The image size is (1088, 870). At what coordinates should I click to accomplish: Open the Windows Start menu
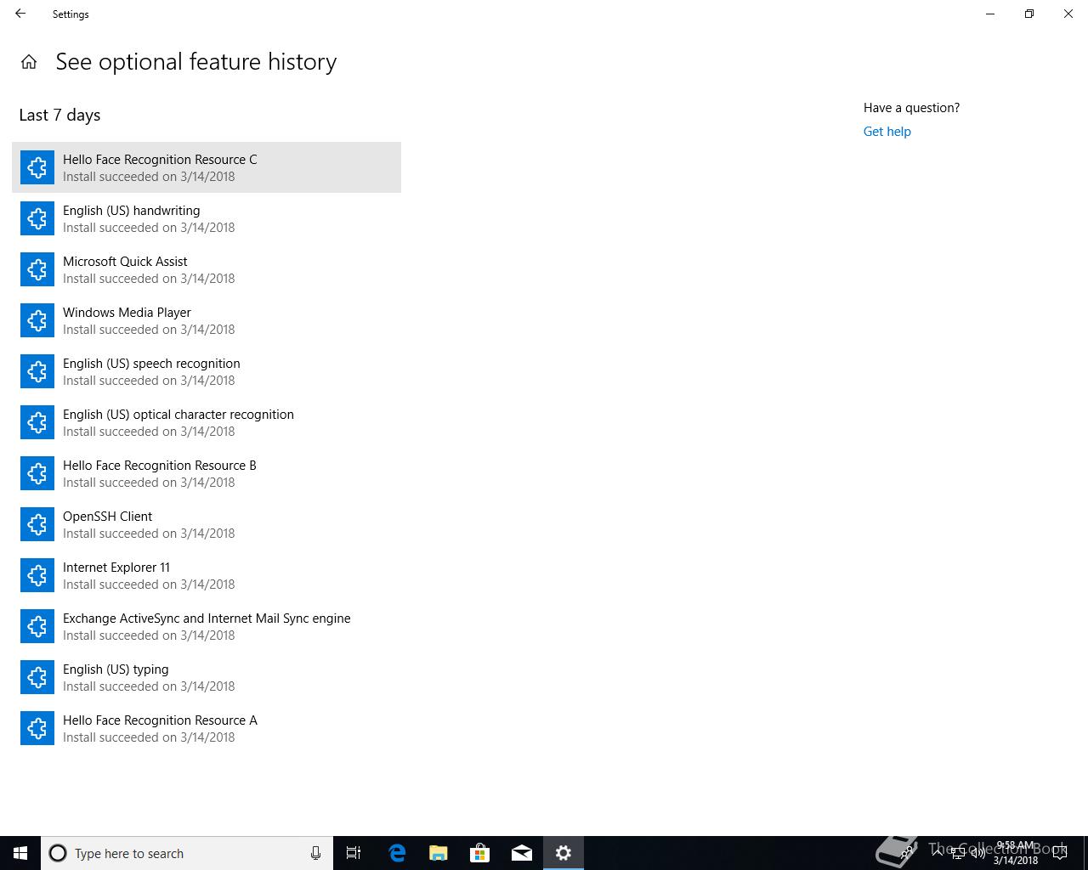pyautogui.click(x=20, y=853)
